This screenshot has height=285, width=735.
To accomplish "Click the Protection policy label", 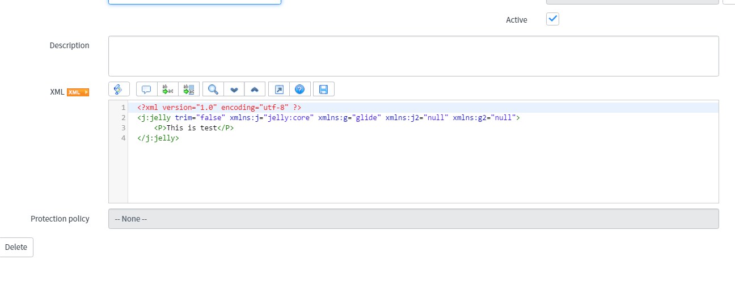I will pos(60,219).
